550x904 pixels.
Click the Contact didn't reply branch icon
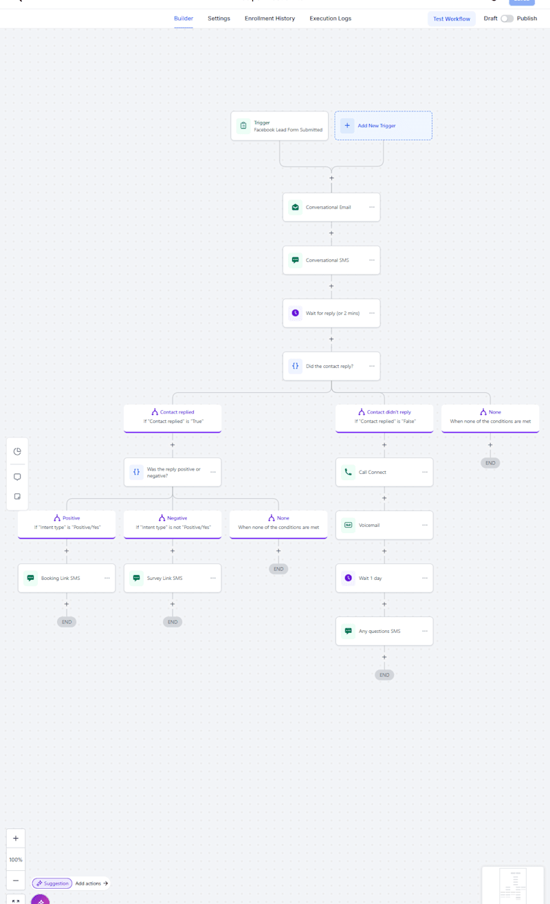362,412
